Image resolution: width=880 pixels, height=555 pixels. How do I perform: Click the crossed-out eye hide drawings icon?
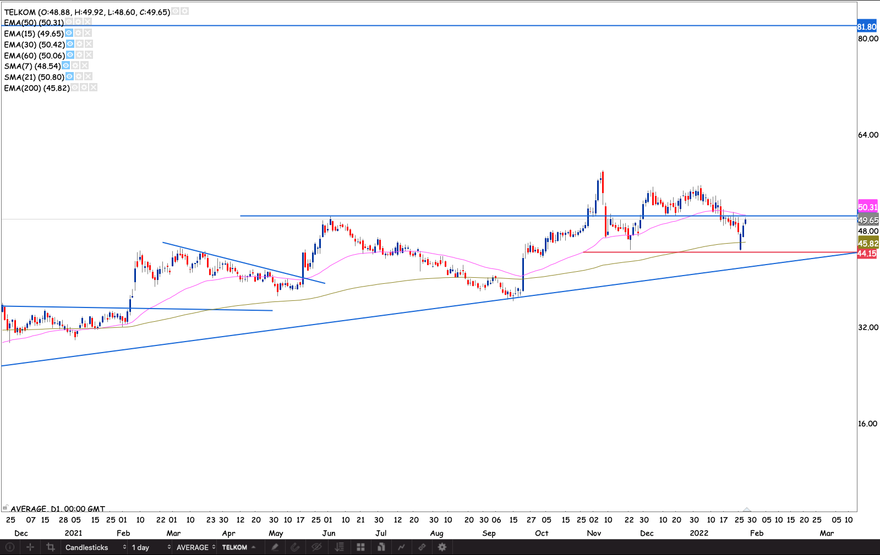[x=316, y=547]
